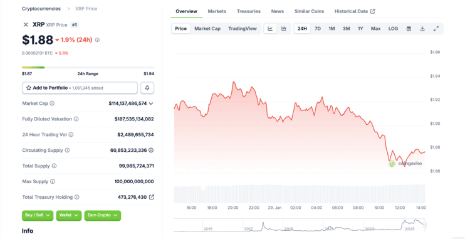Open the Similar Coins tab
Viewport: 470px width, 239px height.
click(x=309, y=11)
